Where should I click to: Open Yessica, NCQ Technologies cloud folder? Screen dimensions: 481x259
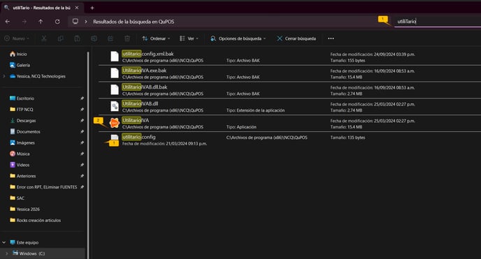click(x=38, y=76)
